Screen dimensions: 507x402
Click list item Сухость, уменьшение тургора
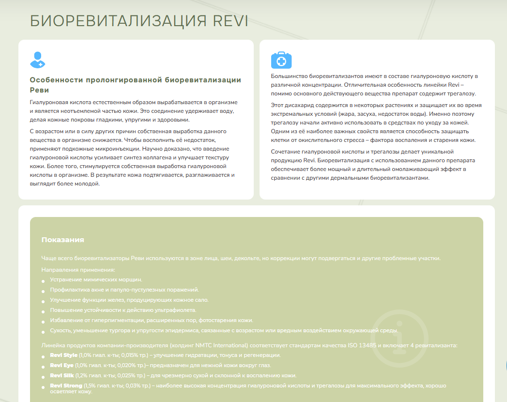tap(224, 330)
